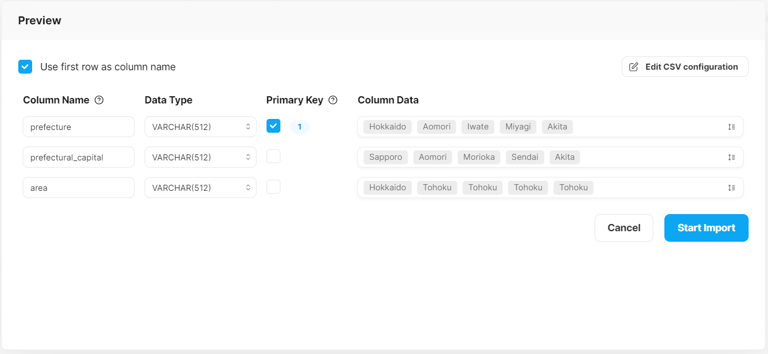Select the Sapporo data chip
The height and width of the screenshot is (354, 768).
coord(385,157)
